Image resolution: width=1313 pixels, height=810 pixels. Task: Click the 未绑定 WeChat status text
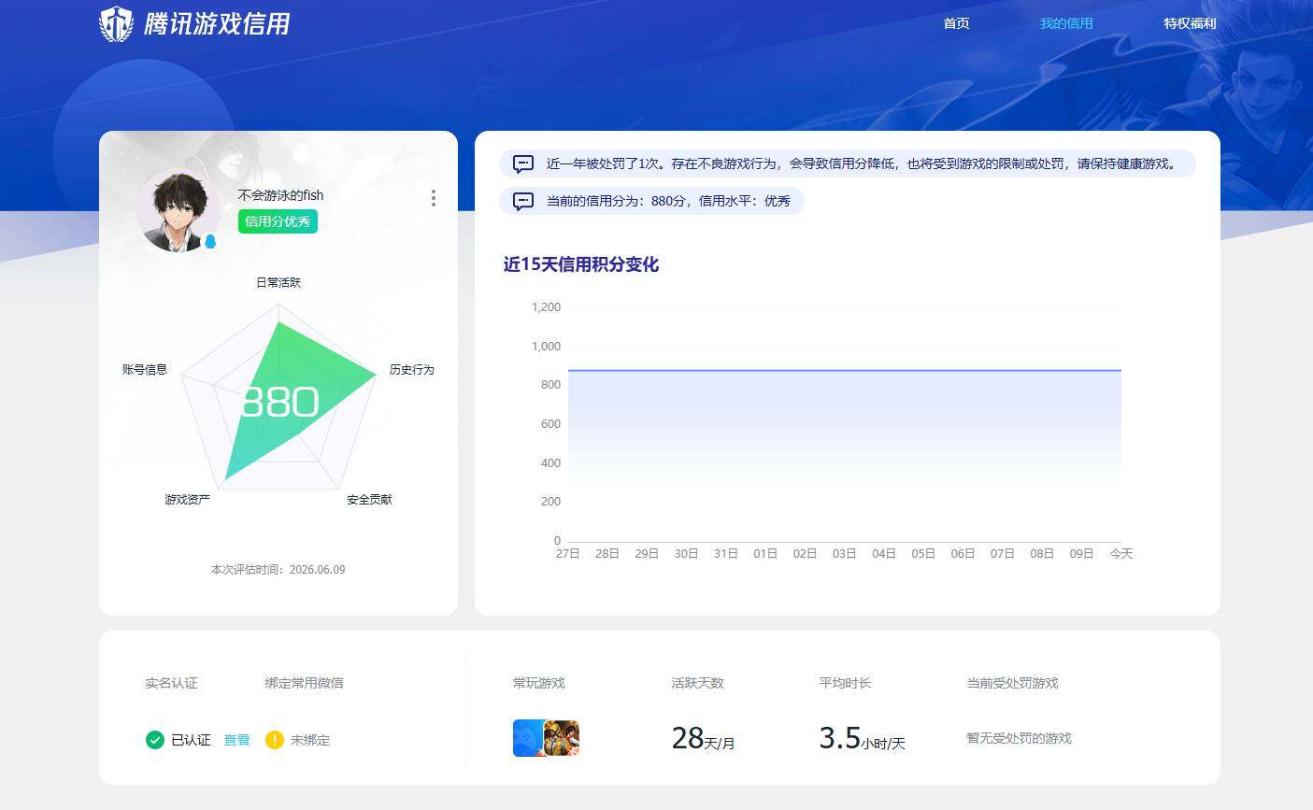[x=310, y=740]
